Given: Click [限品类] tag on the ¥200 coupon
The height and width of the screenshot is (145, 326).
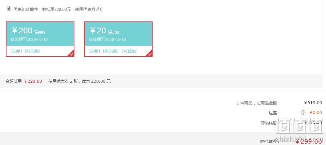Looking at the screenshot, I should click(32, 51).
